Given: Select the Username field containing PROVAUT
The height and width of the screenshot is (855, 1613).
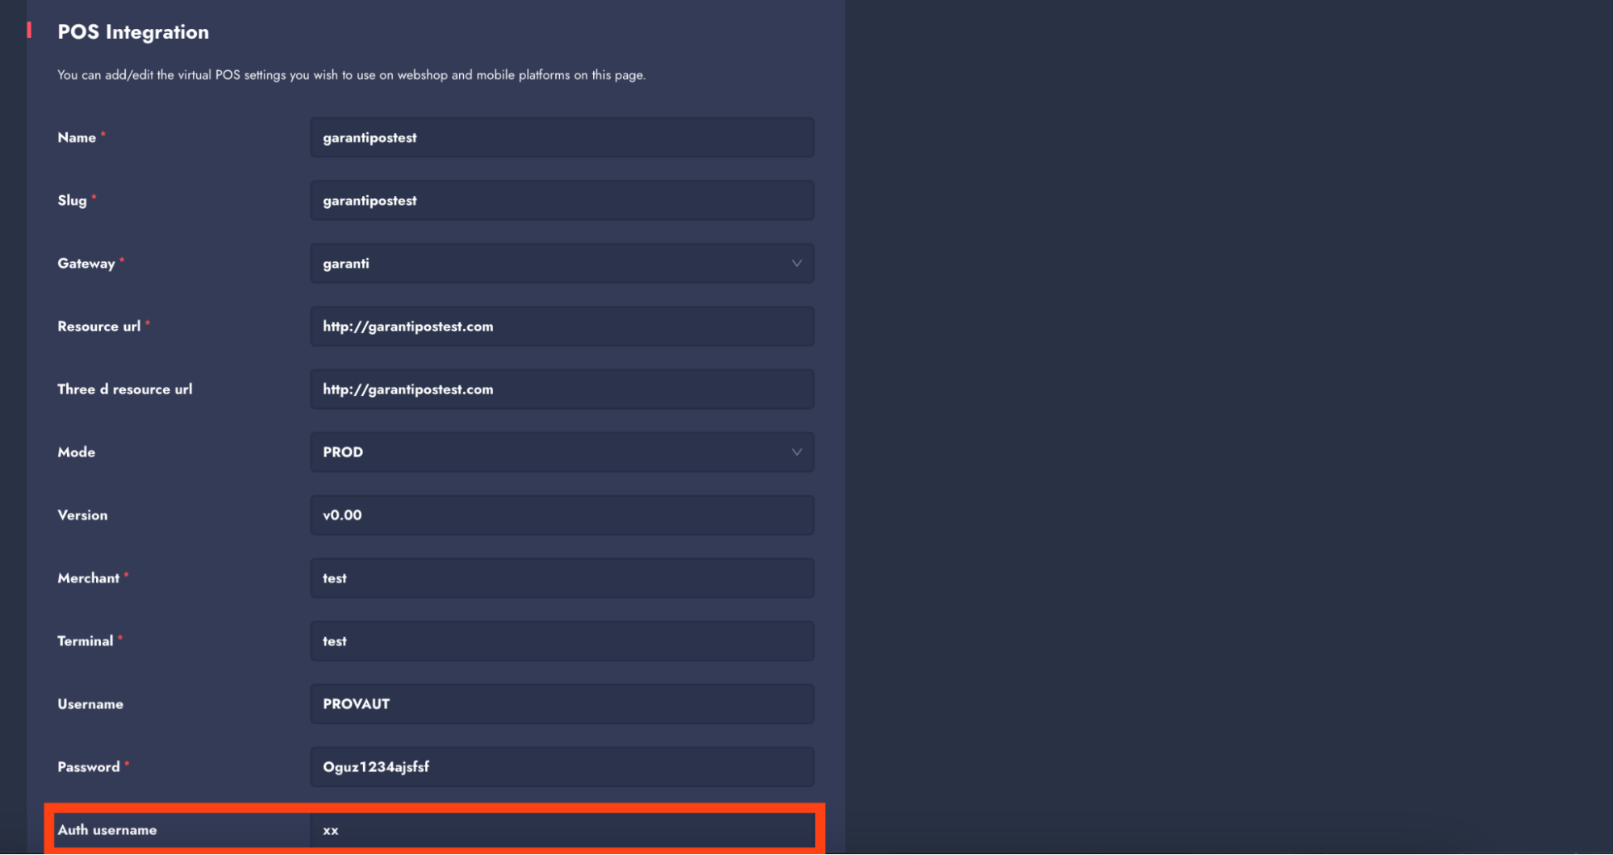Looking at the screenshot, I should [562, 704].
